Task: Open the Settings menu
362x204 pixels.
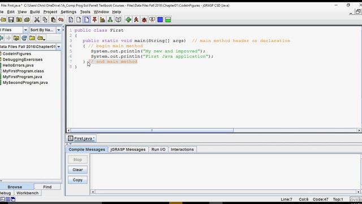Action: click(68, 12)
